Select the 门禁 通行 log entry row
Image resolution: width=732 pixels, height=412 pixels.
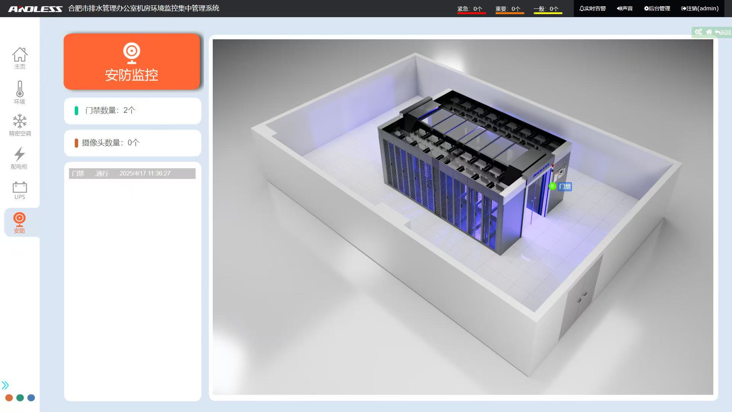tap(132, 174)
